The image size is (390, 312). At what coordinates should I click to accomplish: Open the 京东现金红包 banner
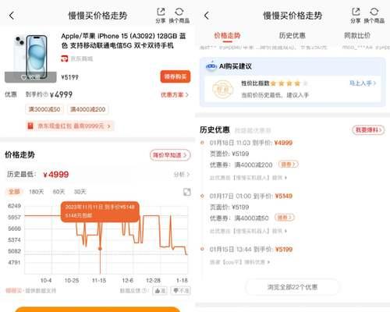69,126
